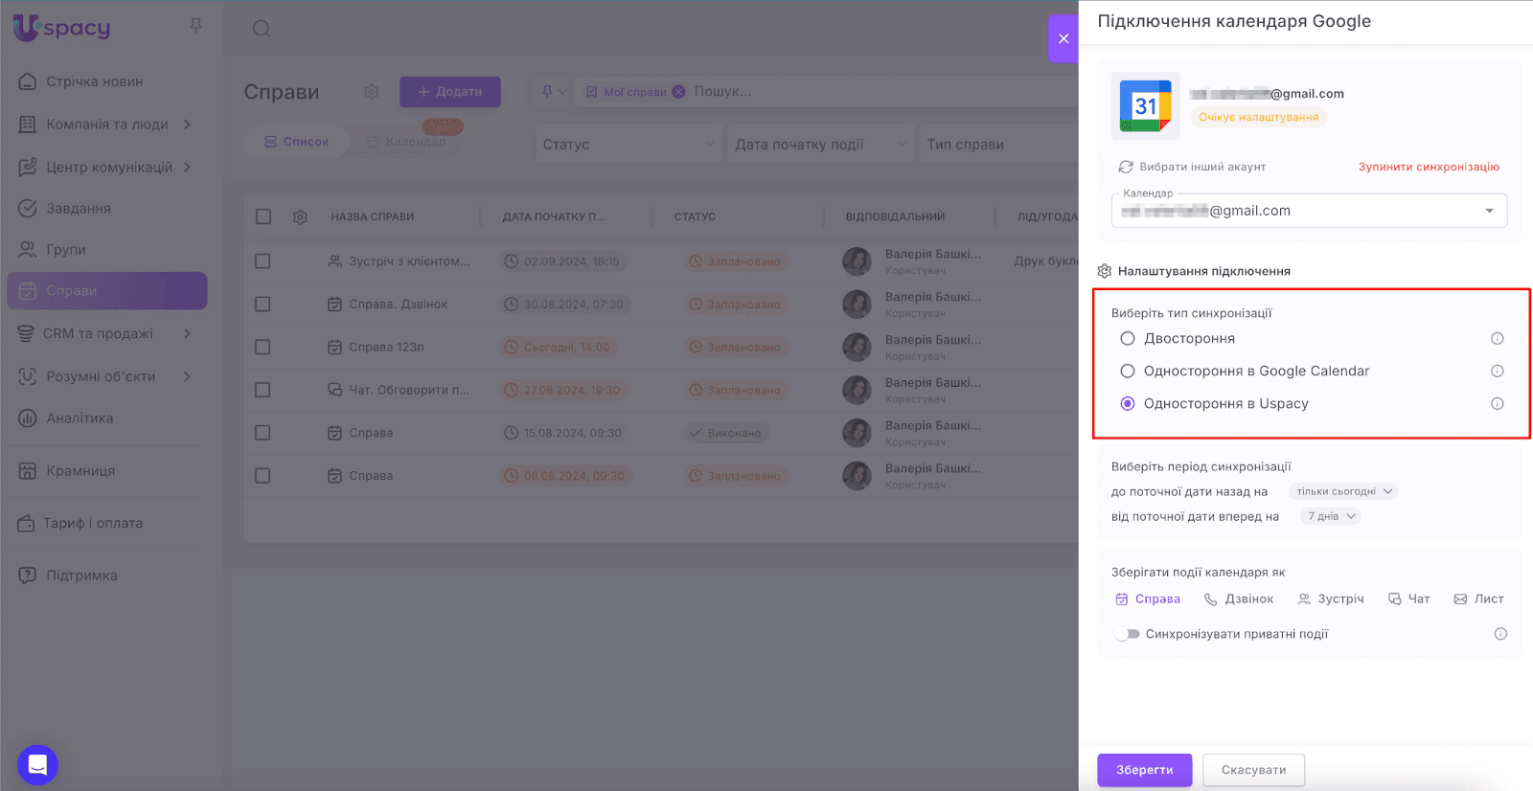Viewport: 1533px width, 791px height.
Task: Open the support chat bubble widget
Action: (x=37, y=764)
